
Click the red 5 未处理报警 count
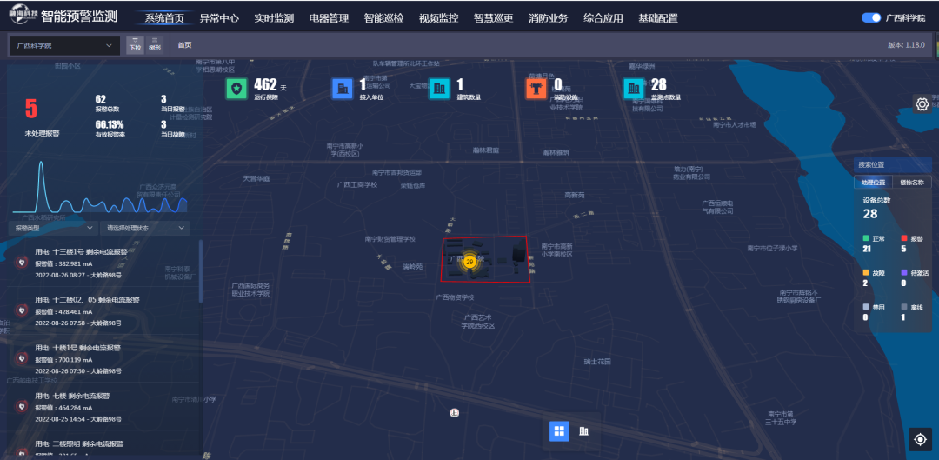click(x=31, y=109)
